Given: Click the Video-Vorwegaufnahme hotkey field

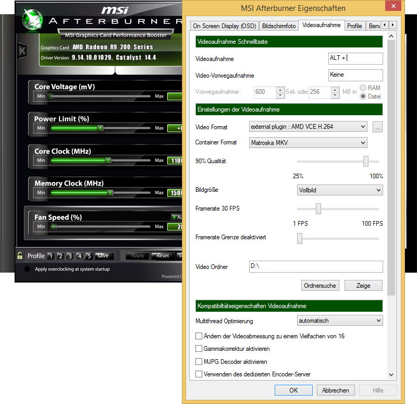Looking at the screenshot, I should point(355,75).
